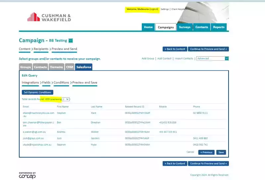Image resolution: width=265 pixels, height=180 pixels.
Task: Switch to the CRM tab
Action: pos(70,67)
